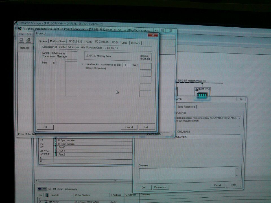
Task: Click the tall empty MODBUS address list box
Action: click(x=71, y=79)
